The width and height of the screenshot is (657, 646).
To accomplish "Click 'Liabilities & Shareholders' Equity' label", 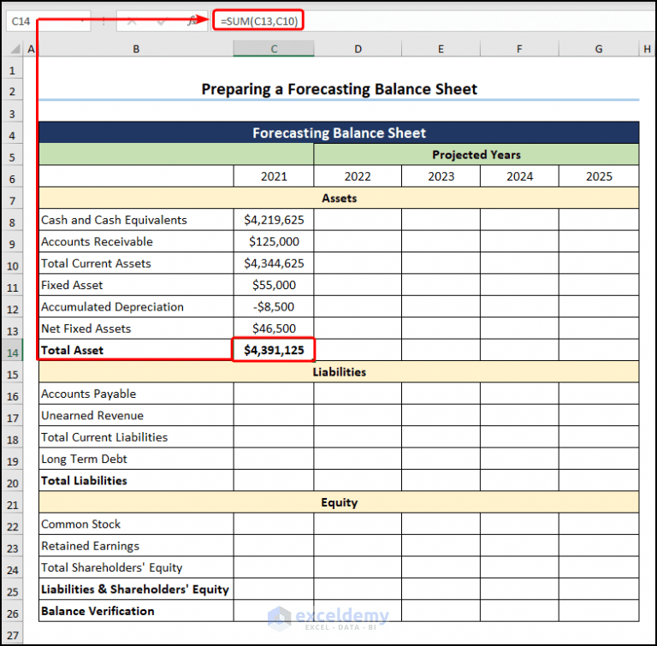I will tap(135, 590).
